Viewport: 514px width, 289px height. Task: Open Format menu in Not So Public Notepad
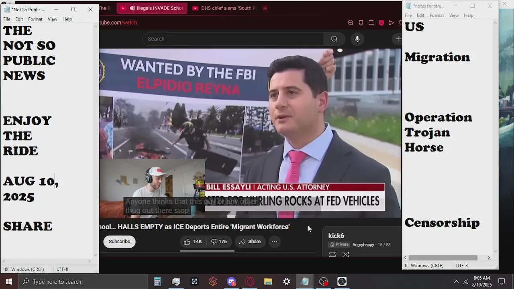click(x=35, y=19)
